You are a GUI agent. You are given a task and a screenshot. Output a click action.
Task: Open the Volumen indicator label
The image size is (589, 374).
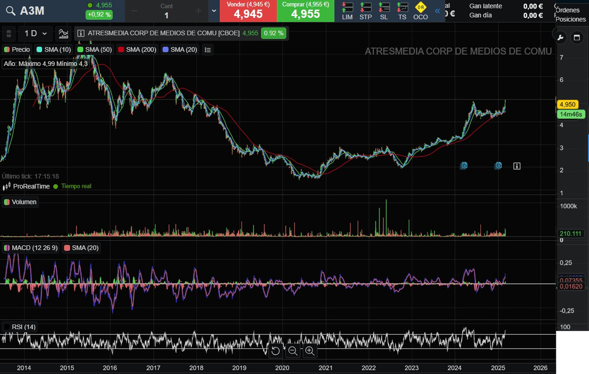click(x=20, y=202)
